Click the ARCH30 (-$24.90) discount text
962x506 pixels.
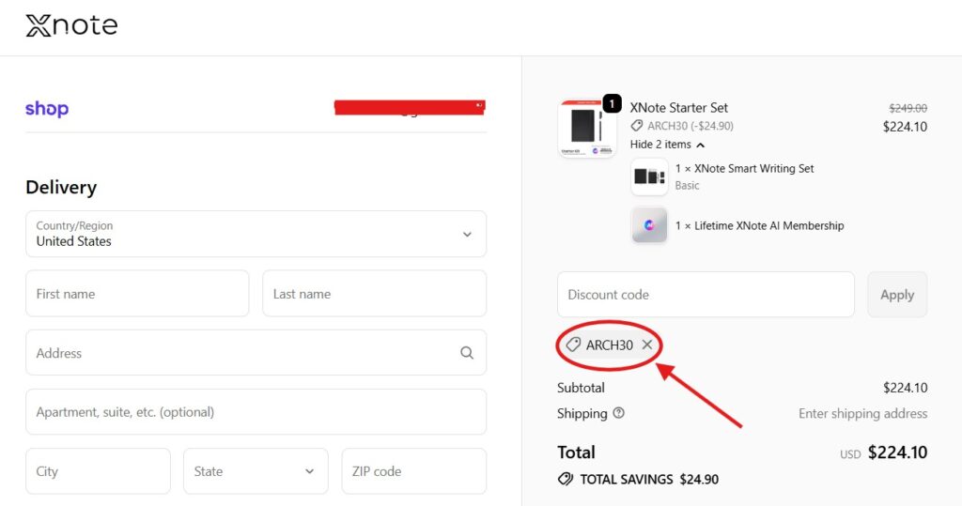point(690,126)
